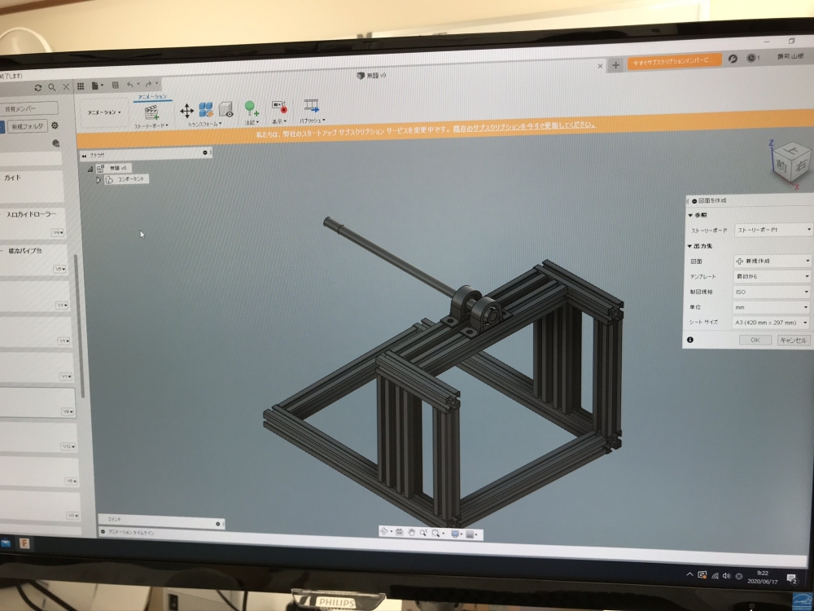Click the Auto Explode blue cubes icon
This screenshot has width=814, height=611.
pyautogui.click(x=206, y=110)
